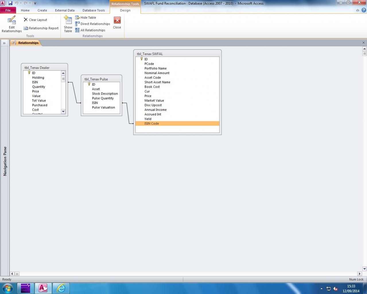The width and height of the screenshot is (367, 294).
Task: Open Microsoft Access from the taskbar
Action: (x=43, y=288)
